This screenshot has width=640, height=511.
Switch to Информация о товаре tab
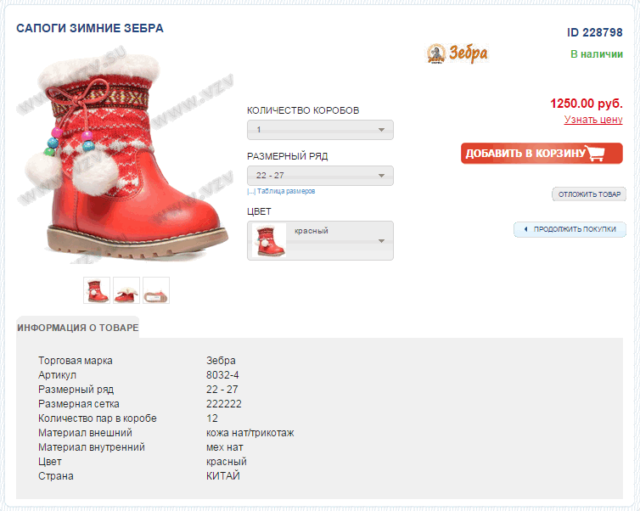(77, 328)
